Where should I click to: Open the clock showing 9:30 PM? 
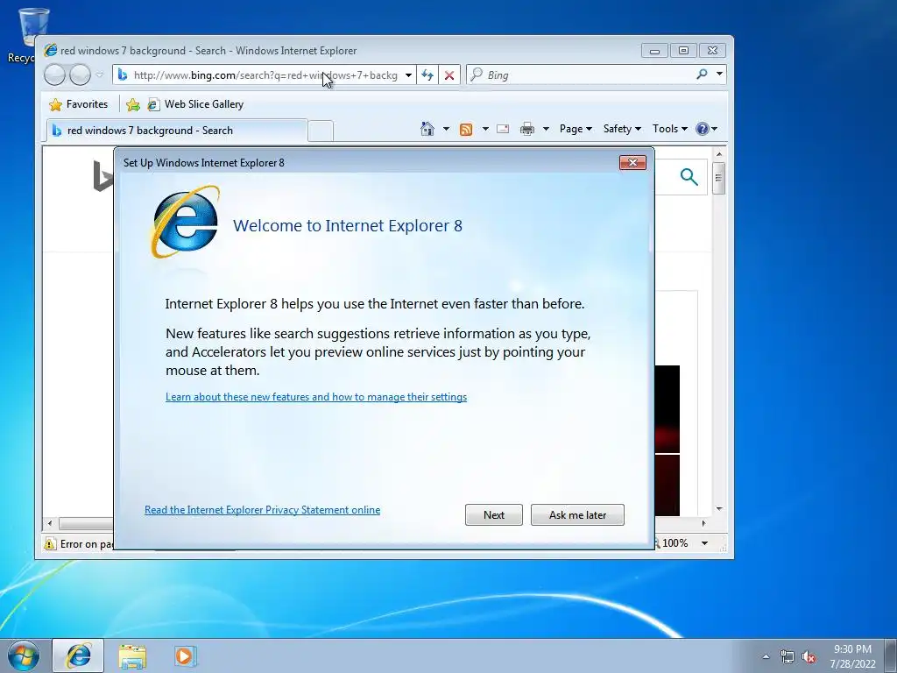click(852, 656)
